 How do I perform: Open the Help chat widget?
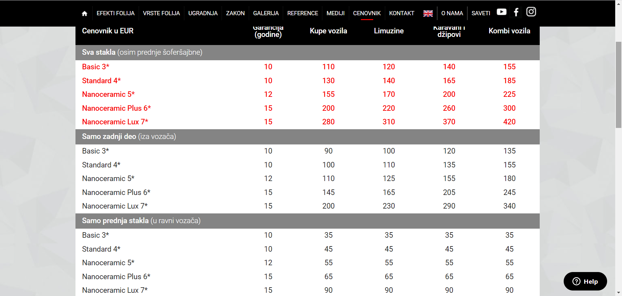(585, 281)
